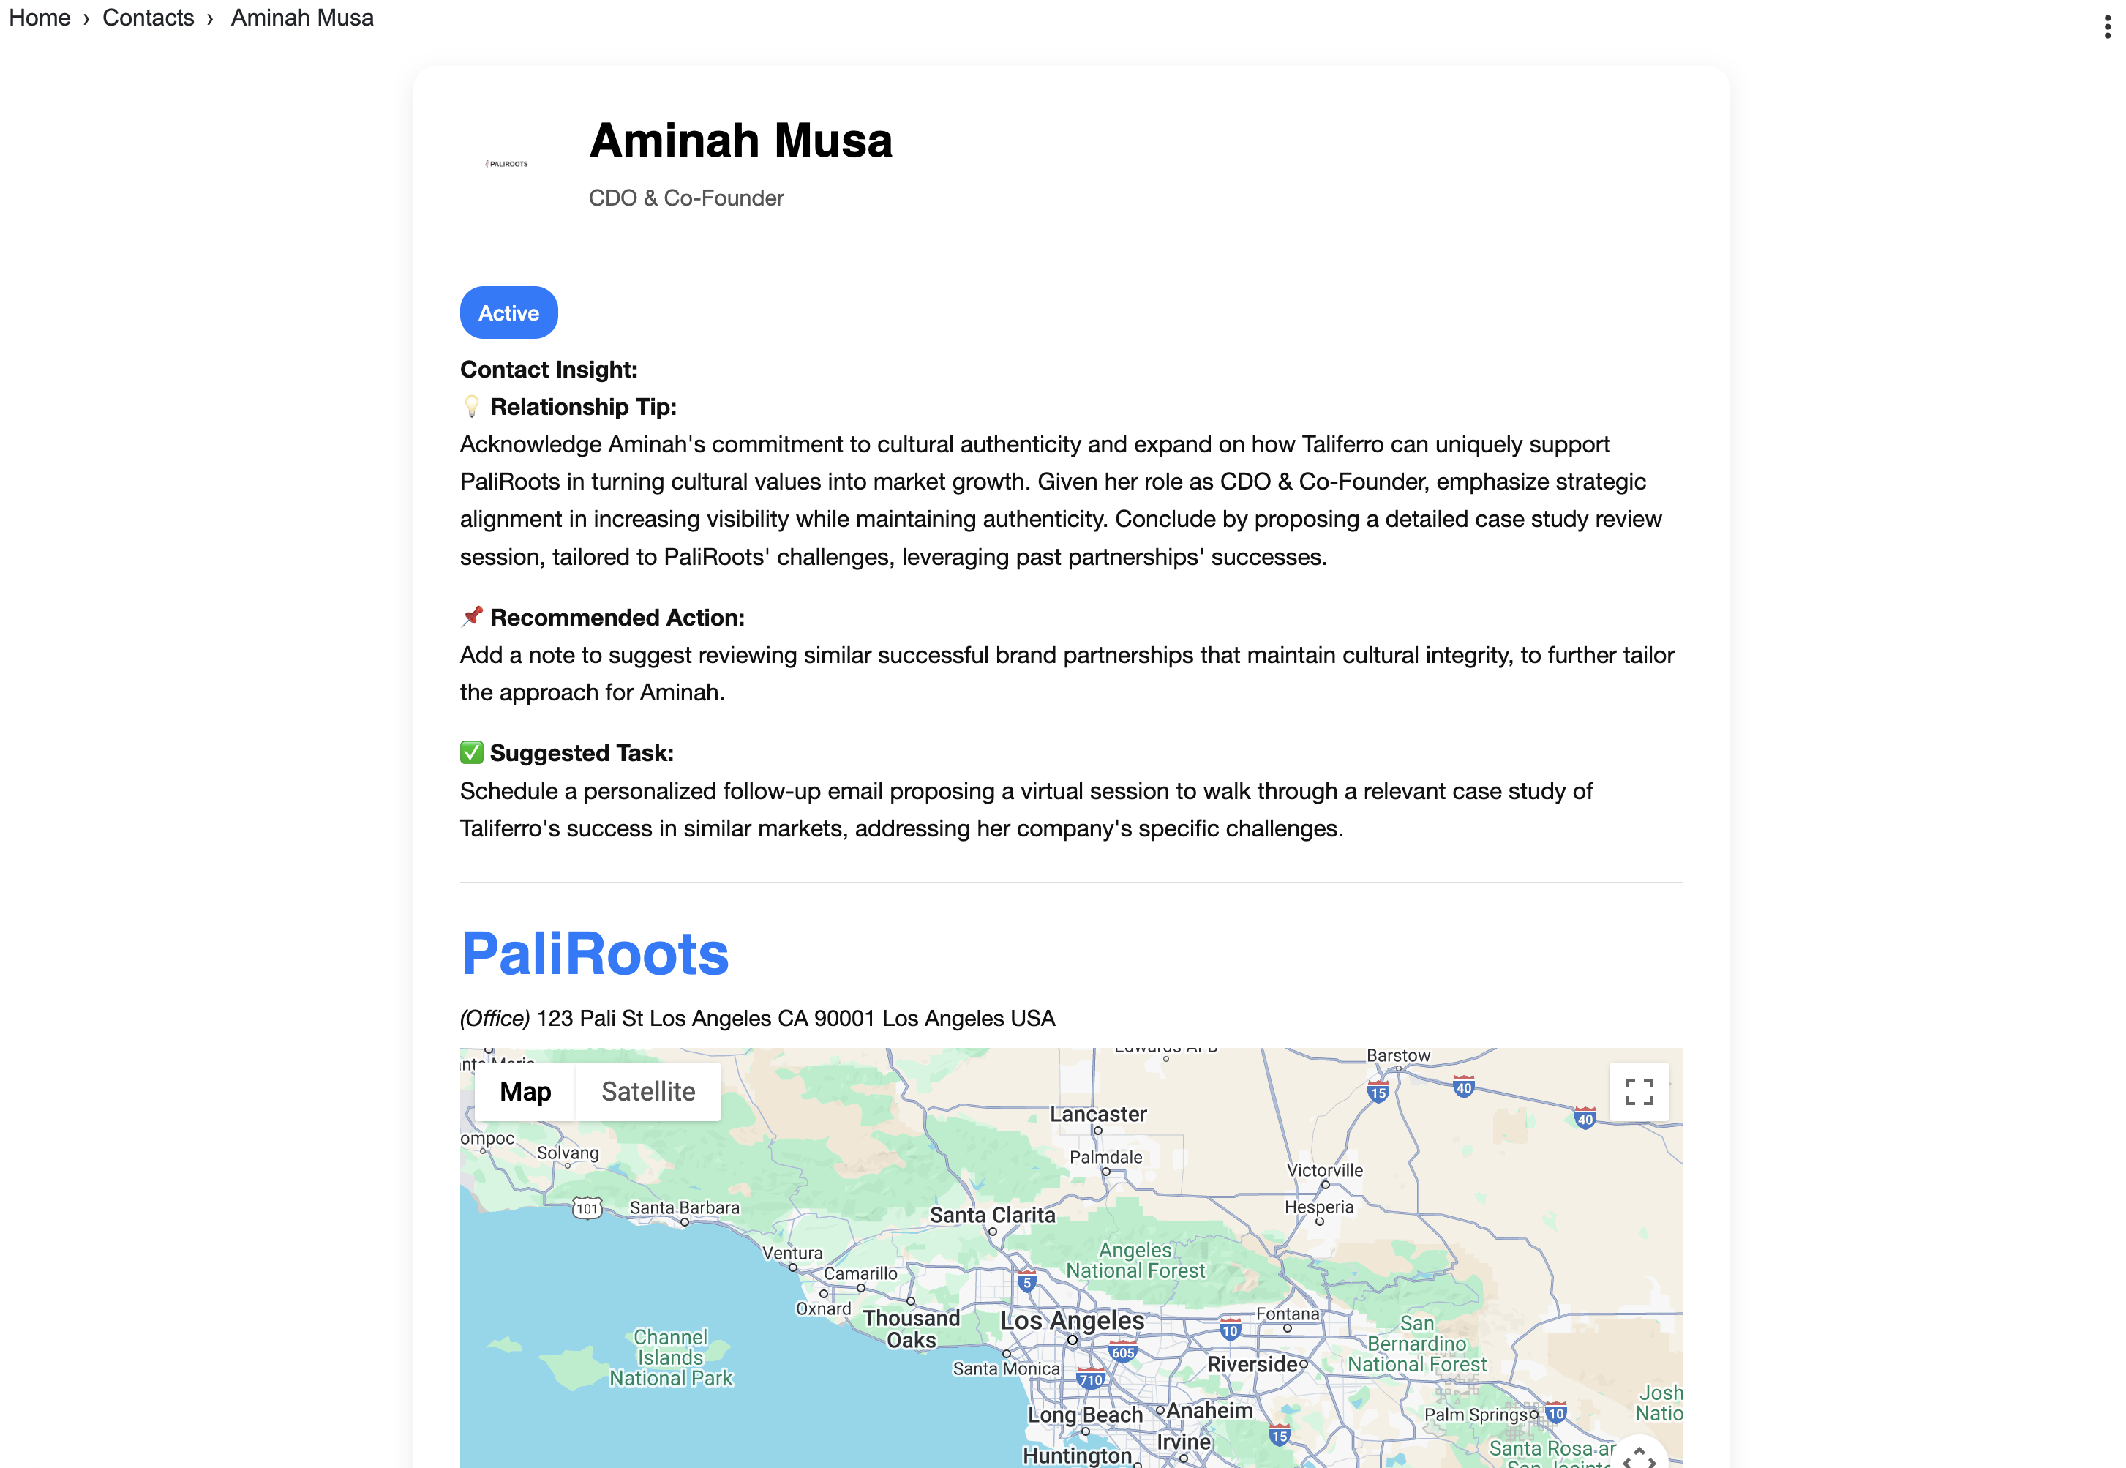Click the Fontana map label
Screen dimensions: 2126x1468
[1288, 1314]
